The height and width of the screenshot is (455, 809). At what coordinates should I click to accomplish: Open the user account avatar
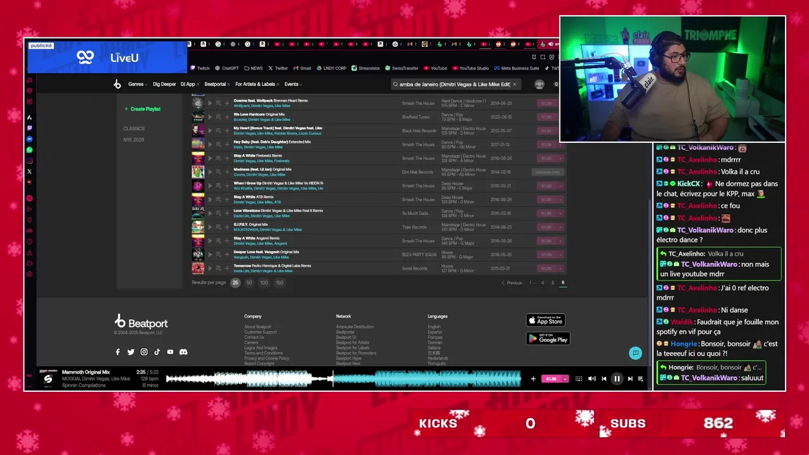tap(539, 84)
